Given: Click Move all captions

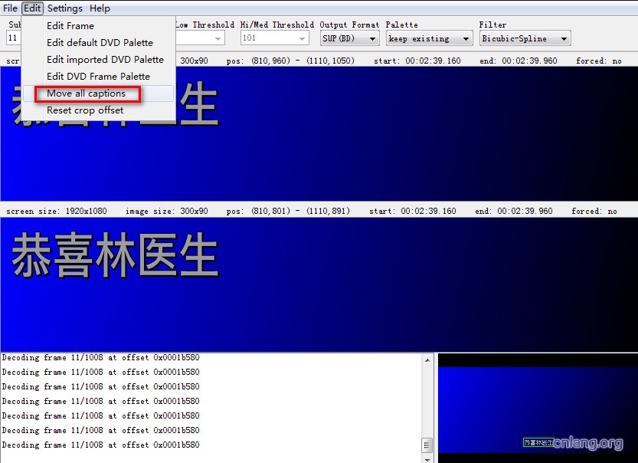Looking at the screenshot, I should [86, 94].
